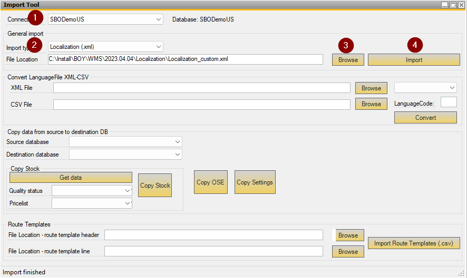Open the Connection dropdown showing SBODemoUS
This screenshot has width=467, height=278.
105,19
